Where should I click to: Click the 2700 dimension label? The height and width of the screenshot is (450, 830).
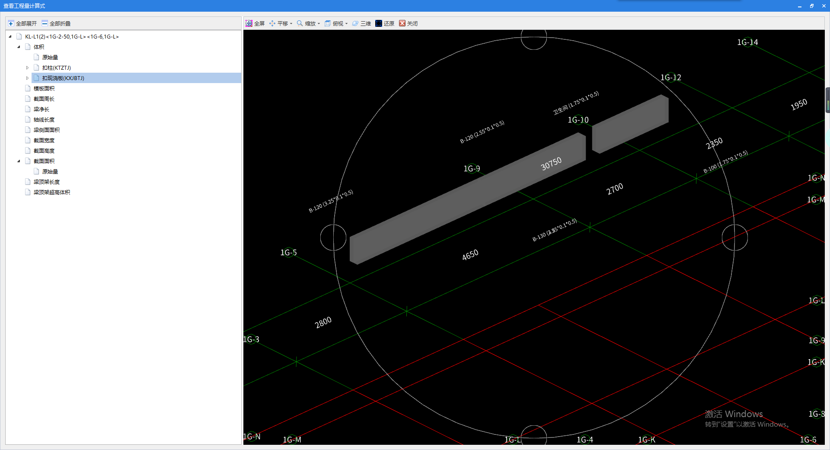(x=615, y=189)
